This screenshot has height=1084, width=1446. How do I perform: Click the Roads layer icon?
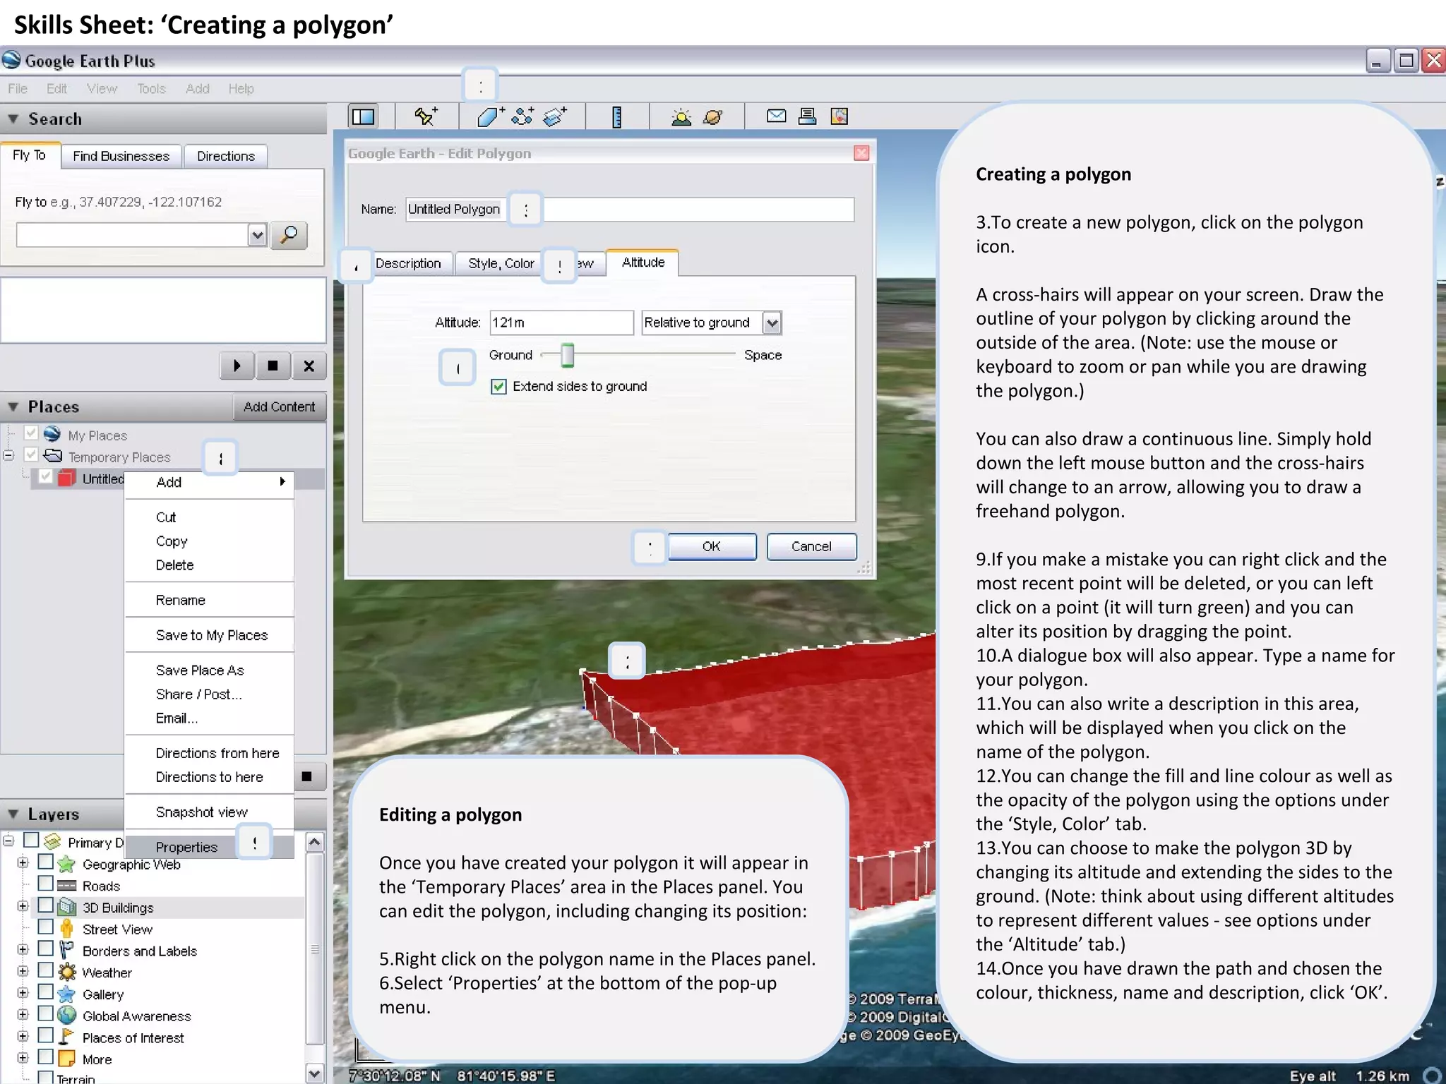66,886
